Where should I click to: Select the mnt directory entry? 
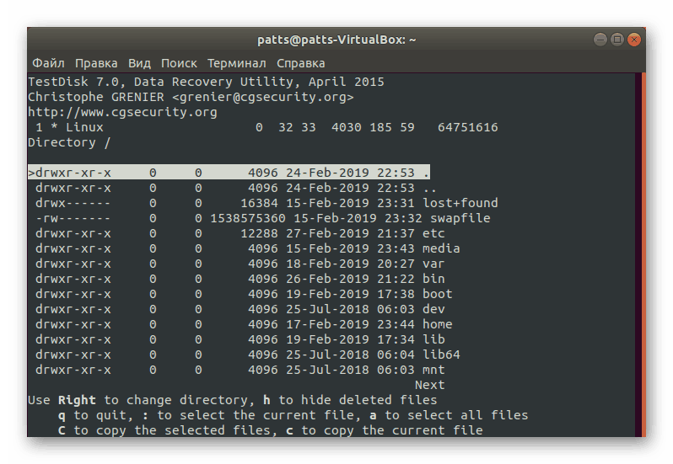(x=240, y=370)
